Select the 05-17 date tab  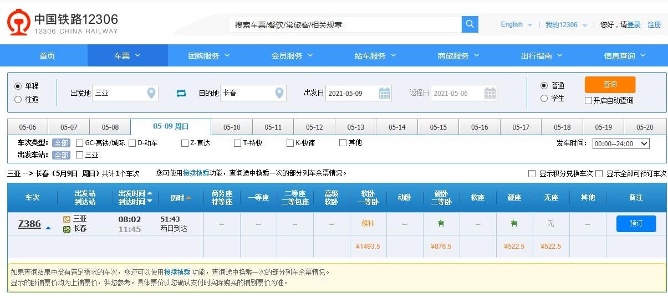(521, 127)
